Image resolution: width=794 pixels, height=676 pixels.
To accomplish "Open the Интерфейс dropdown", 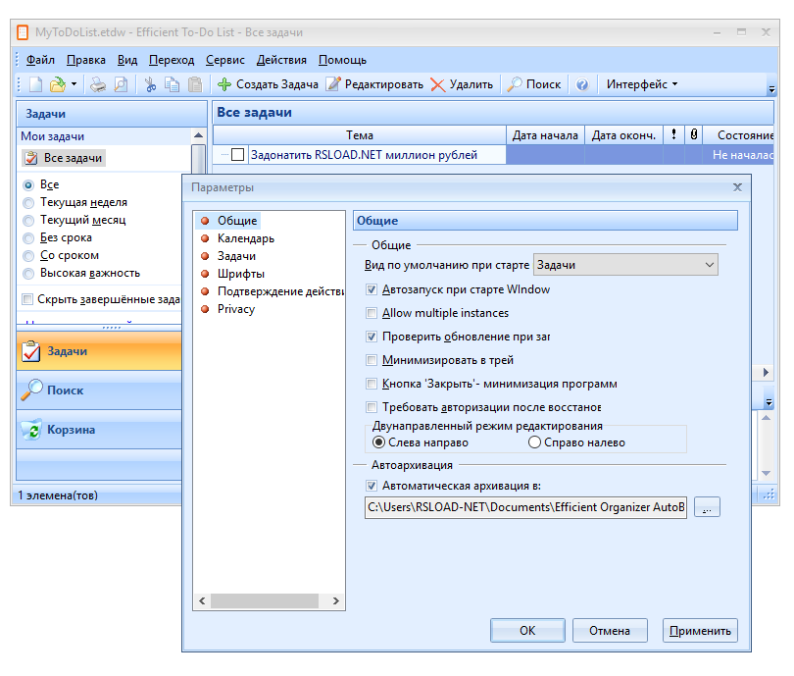I will point(642,84).
